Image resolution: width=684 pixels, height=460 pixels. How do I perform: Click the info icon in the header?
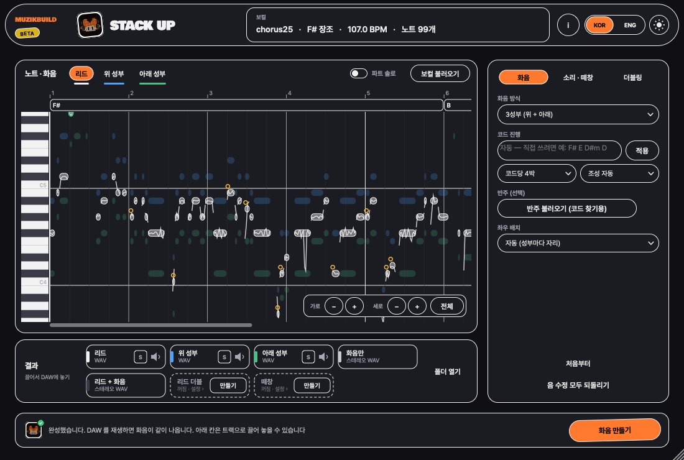(568, 25)
